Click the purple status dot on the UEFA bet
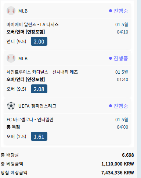The height and width of the screenshot is (178, 141). (111, 106)
